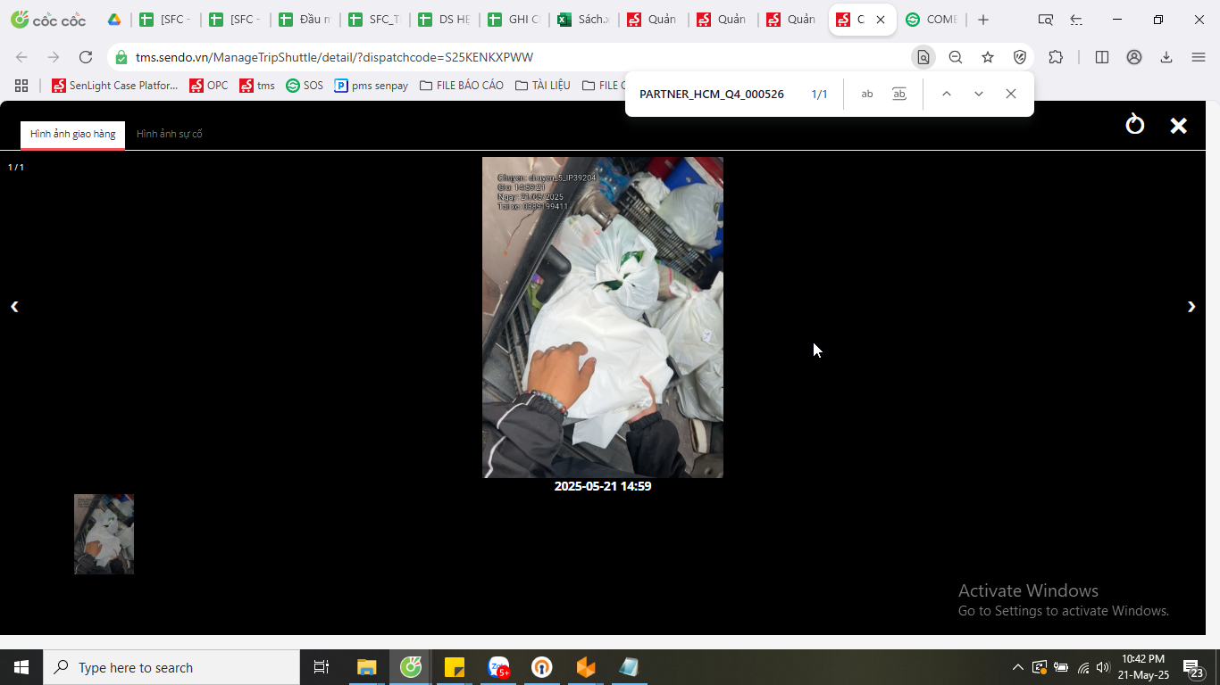Toggle whole word match in find bar
The image size is (1220, 685).
tap(899, 94)
